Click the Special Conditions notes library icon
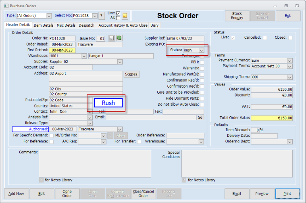 (184, 180)
